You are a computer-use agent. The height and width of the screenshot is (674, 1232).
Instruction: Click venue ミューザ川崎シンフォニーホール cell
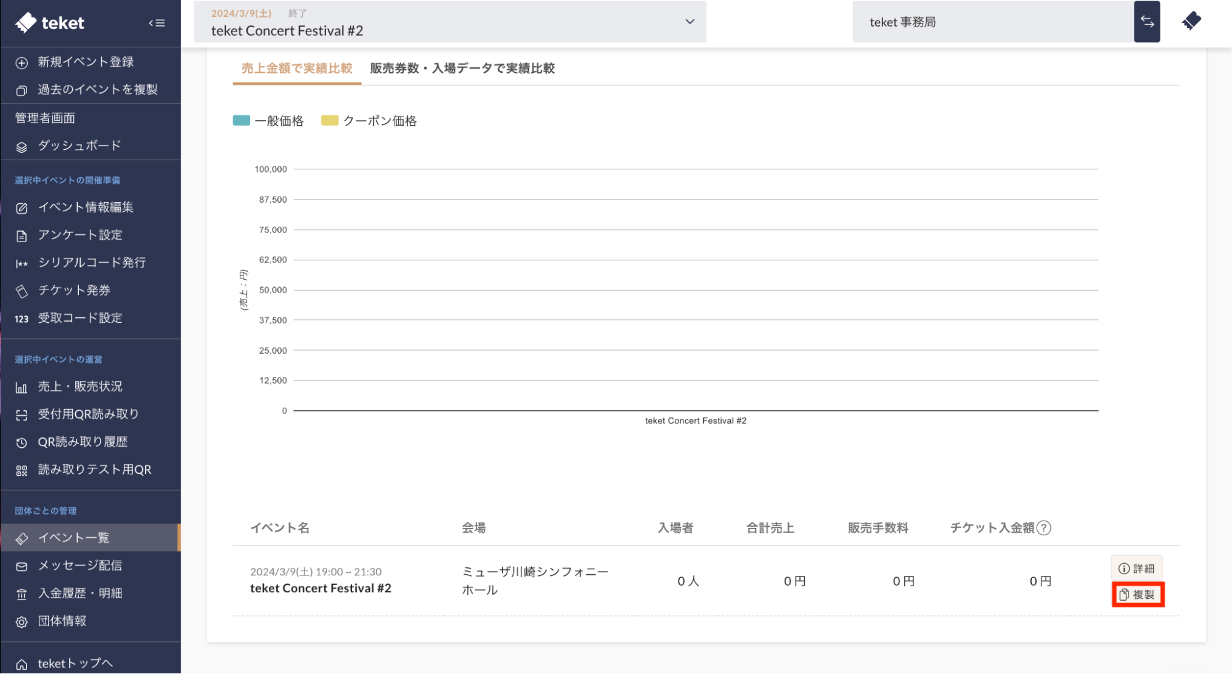point(535,581)
